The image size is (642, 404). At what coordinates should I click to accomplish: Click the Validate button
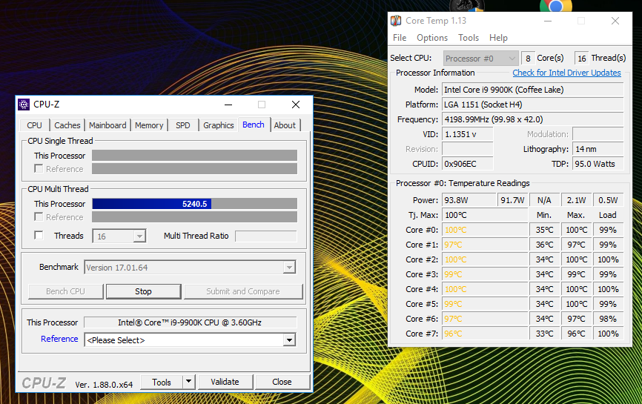pos(225,382)
